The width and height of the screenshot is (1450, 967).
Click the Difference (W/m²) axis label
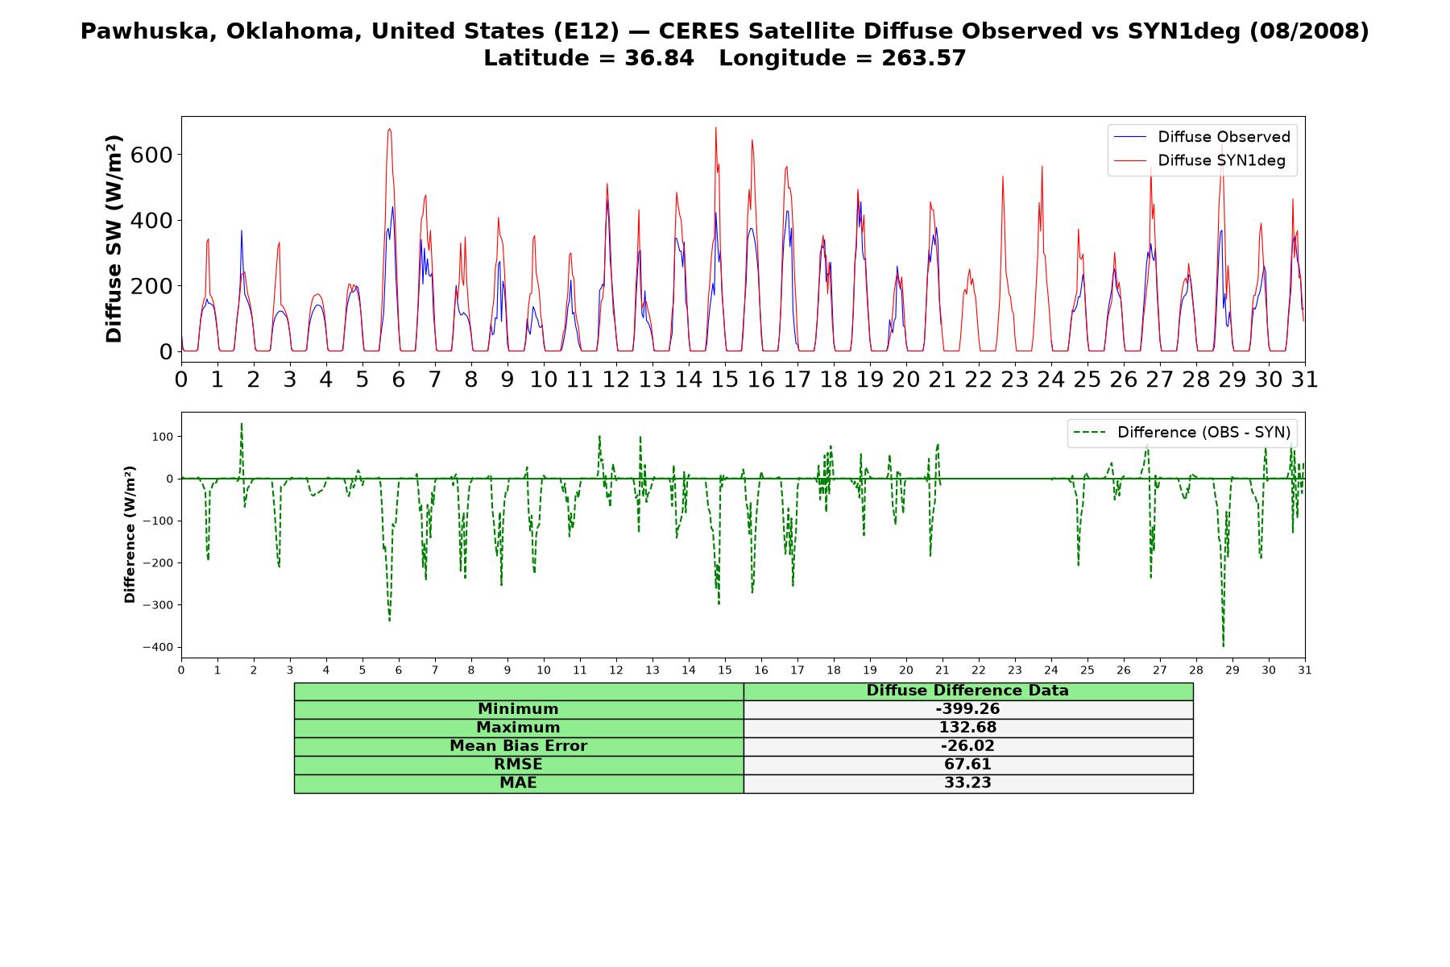(x=130, y=535)
